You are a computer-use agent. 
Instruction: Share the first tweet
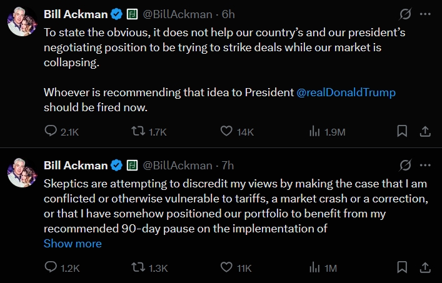tap(424, 131)
